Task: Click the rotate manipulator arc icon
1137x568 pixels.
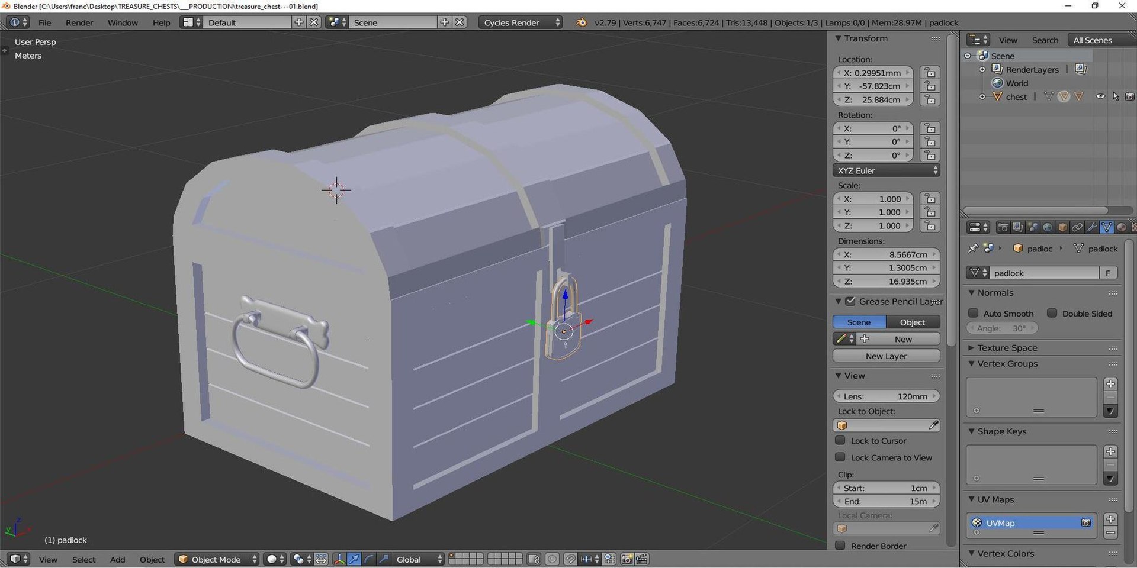Action: [x=369, y=559]
